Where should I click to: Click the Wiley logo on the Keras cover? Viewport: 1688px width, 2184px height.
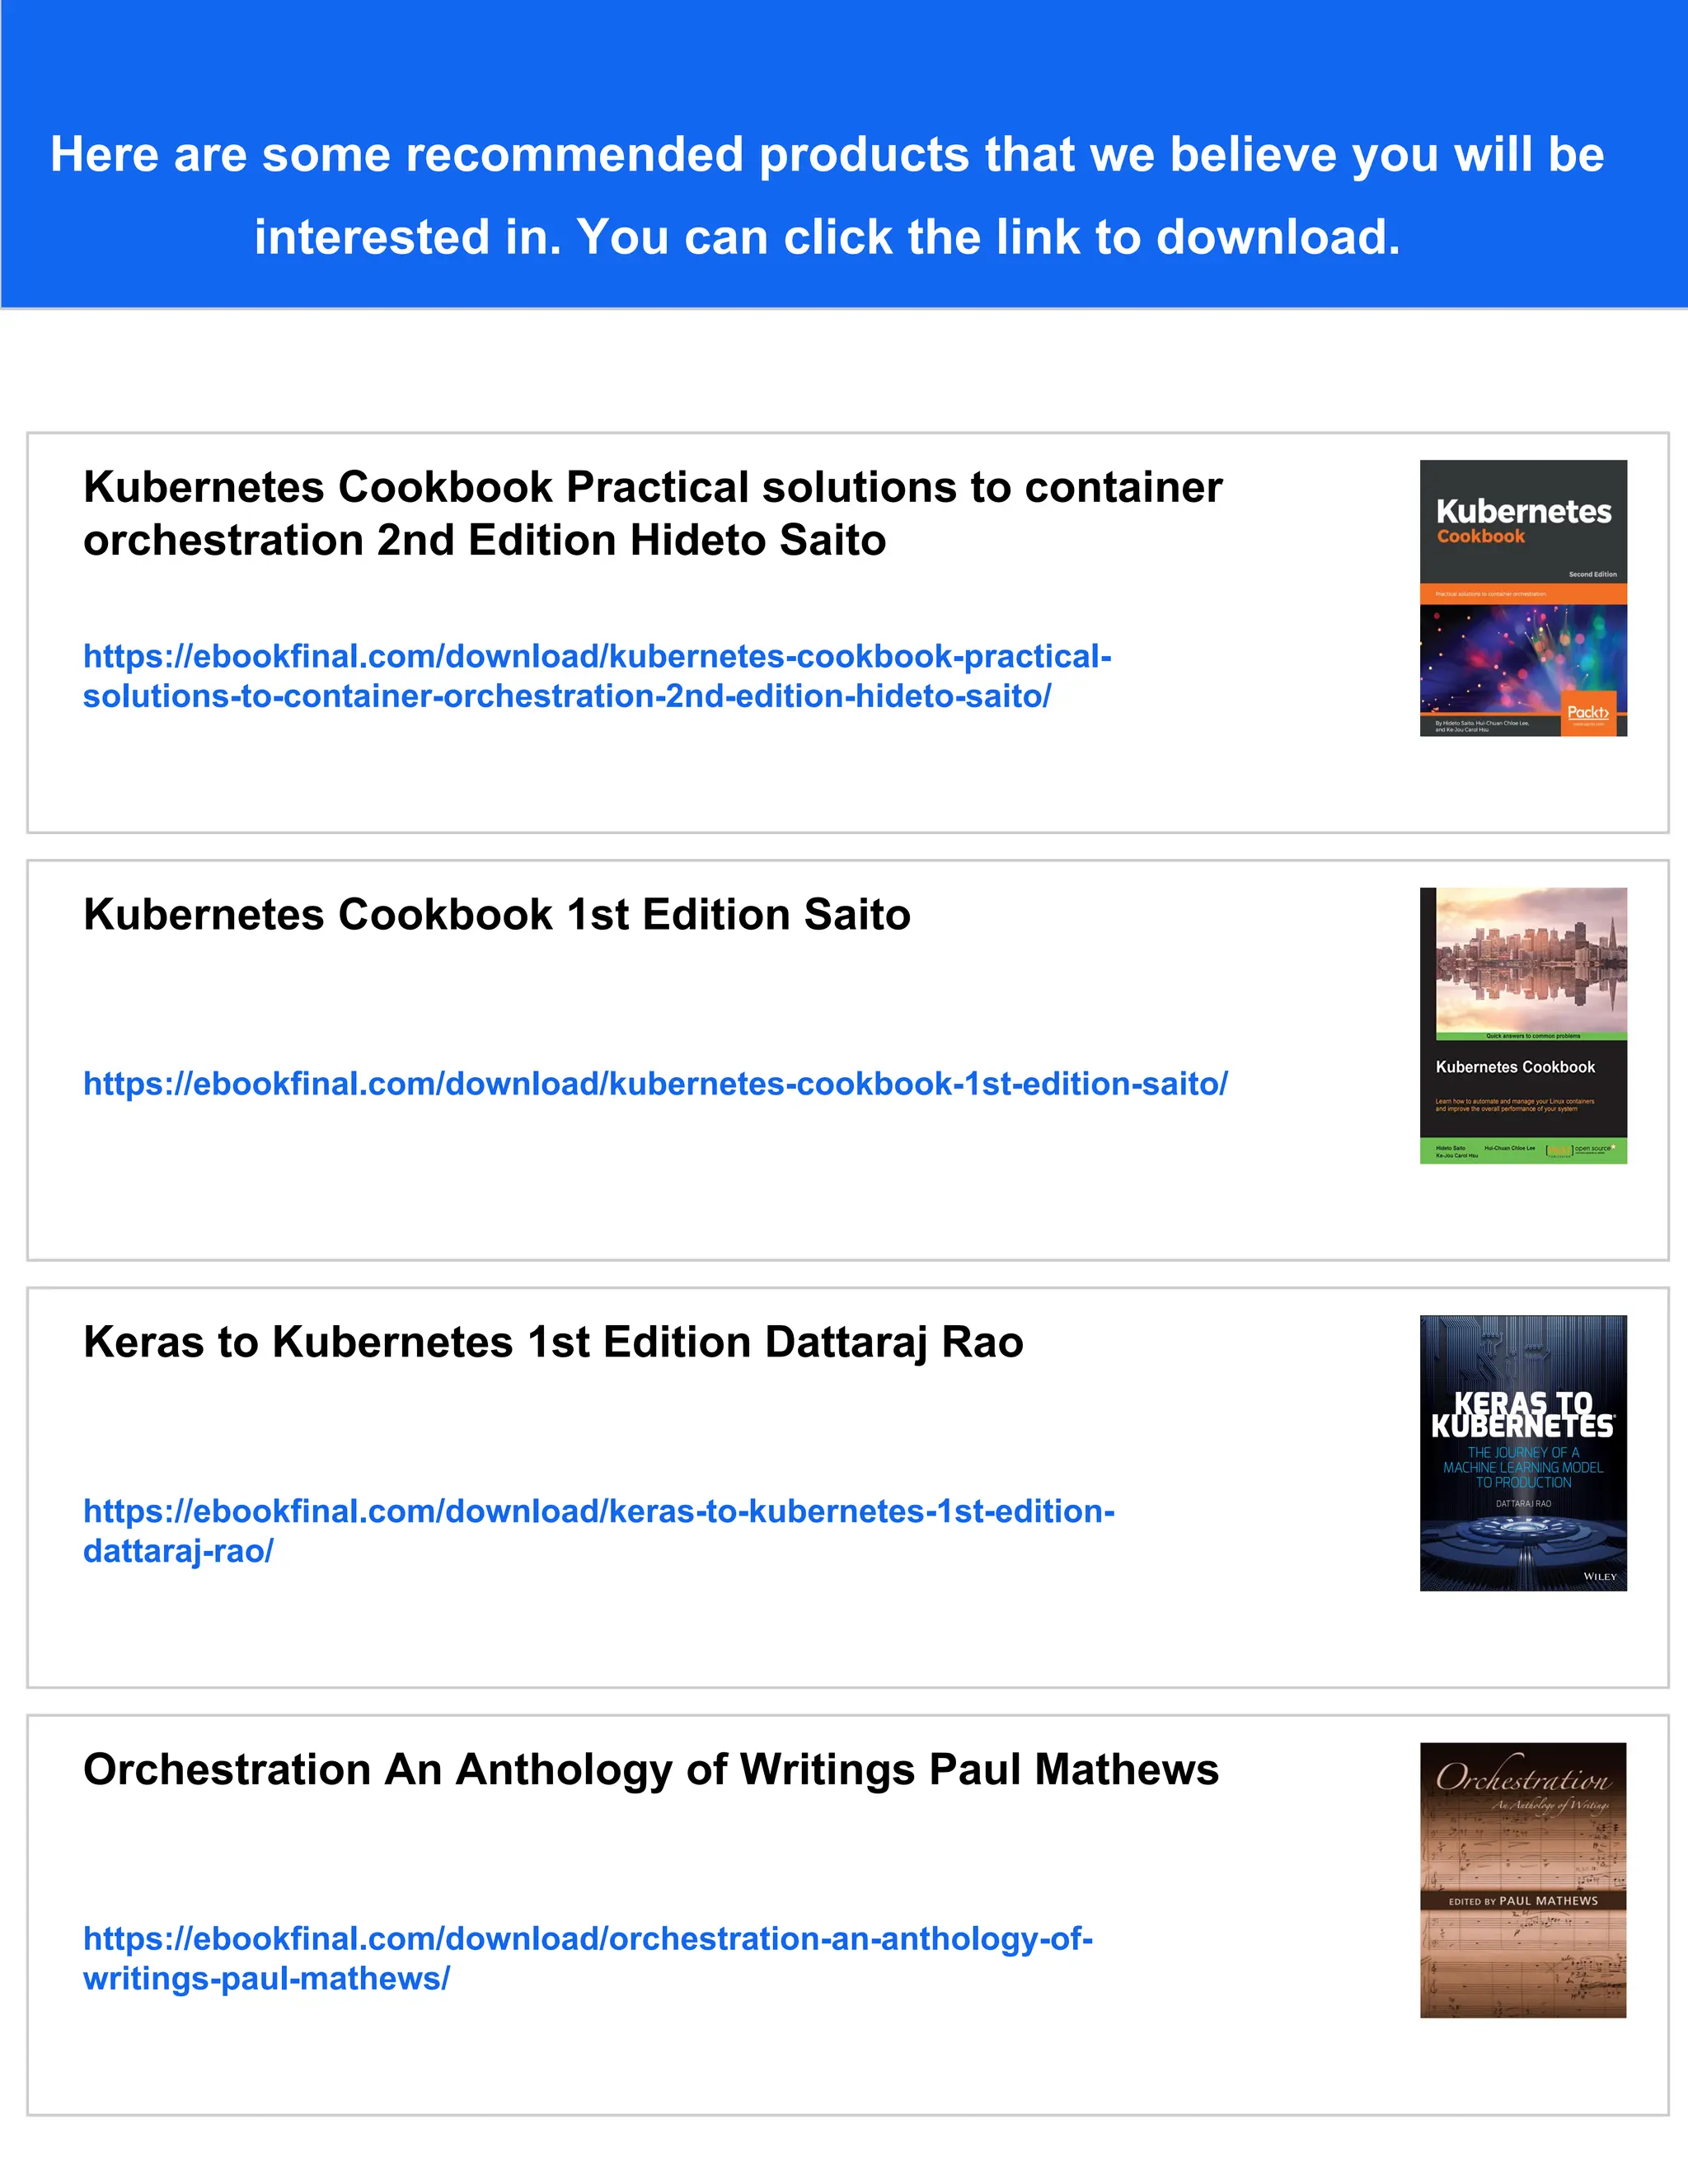tap(1599, 1576)
